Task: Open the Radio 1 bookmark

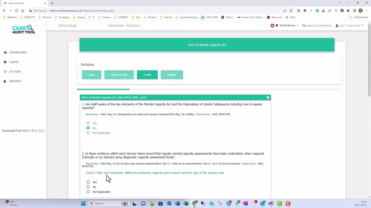Action: click(227, 17)
